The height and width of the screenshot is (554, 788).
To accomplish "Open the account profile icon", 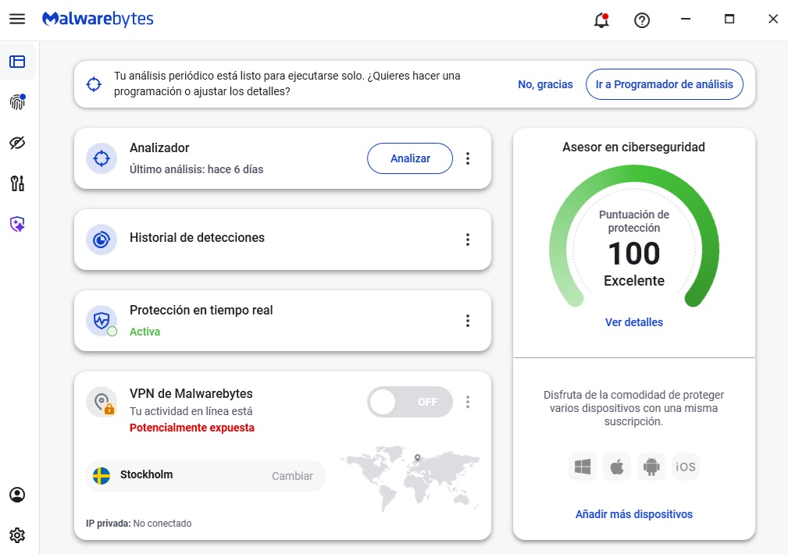I will [x=17, y=495].
